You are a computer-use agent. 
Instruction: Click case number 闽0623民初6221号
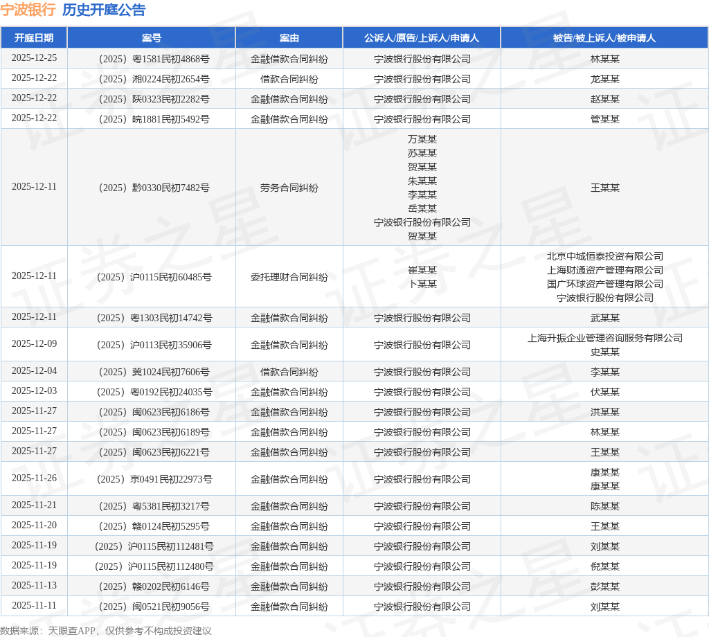[x=154, y=452]
